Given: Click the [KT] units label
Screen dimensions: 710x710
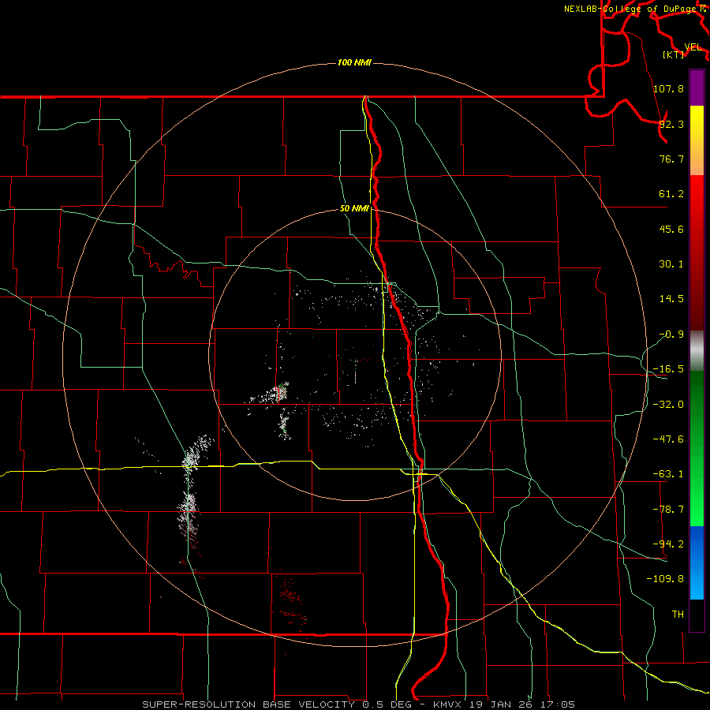Looking at the screenshot, I should pos(673,54).
